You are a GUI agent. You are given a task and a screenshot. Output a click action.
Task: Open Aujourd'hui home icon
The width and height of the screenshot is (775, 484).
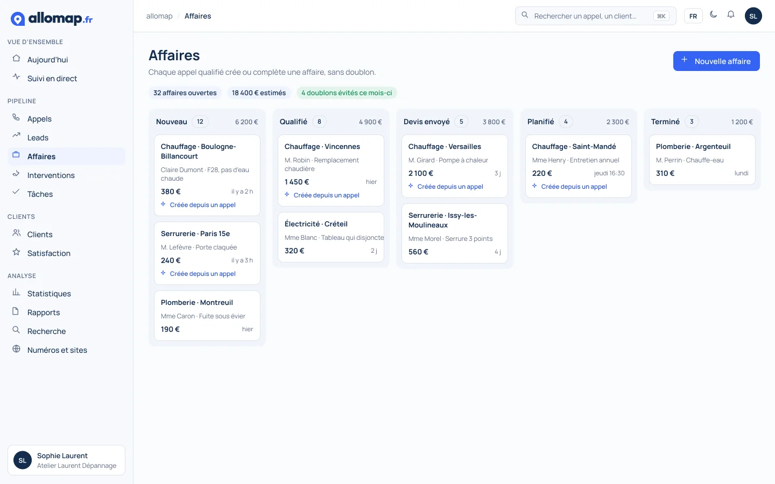[16, 59]
